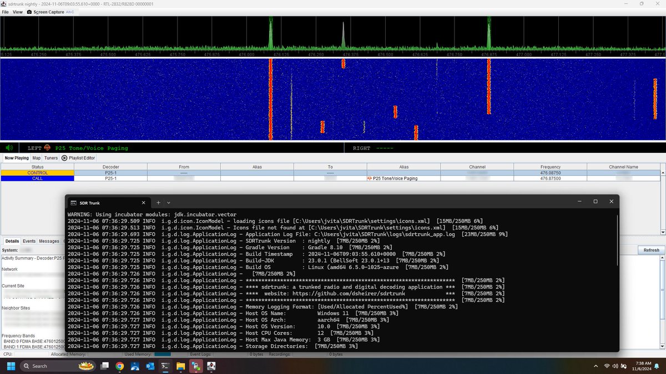
Task: Click the green speaker audio icon
Action: tap(9, 148)
